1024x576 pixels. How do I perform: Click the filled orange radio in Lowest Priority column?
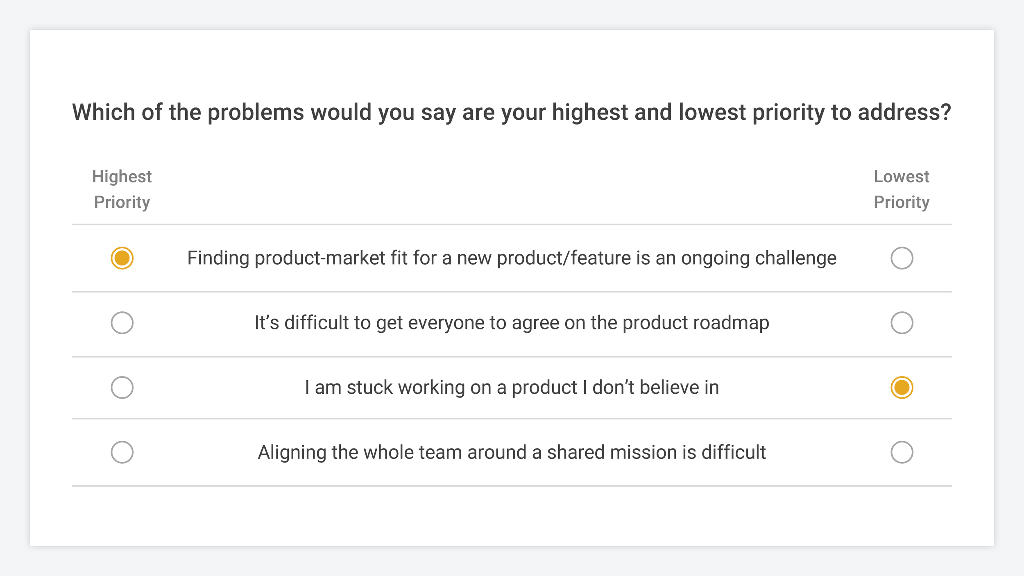(902, 388)
